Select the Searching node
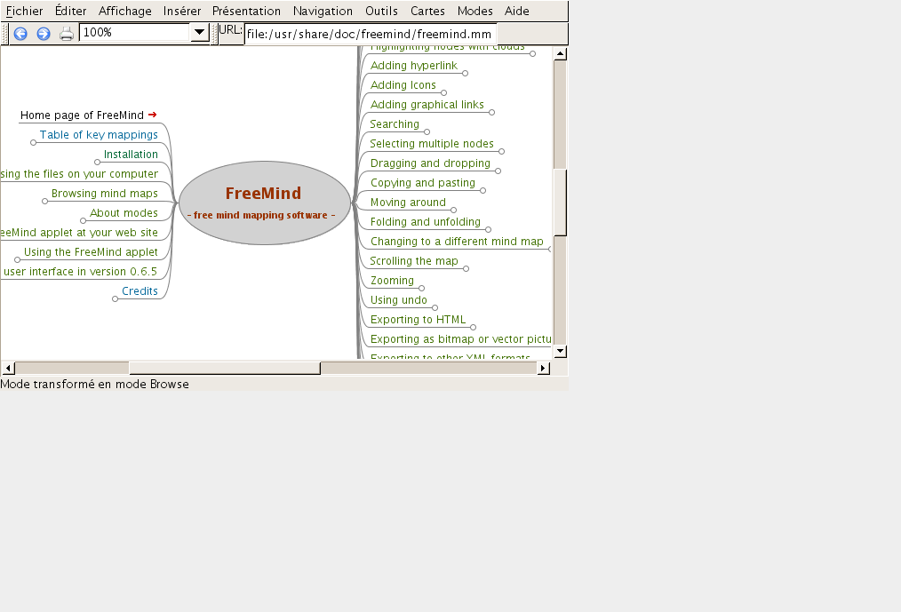 (x=395, y=124)
